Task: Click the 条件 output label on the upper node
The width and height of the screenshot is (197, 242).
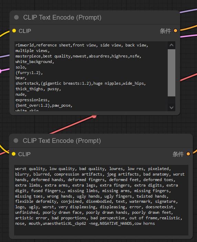Action: [165, 31]
